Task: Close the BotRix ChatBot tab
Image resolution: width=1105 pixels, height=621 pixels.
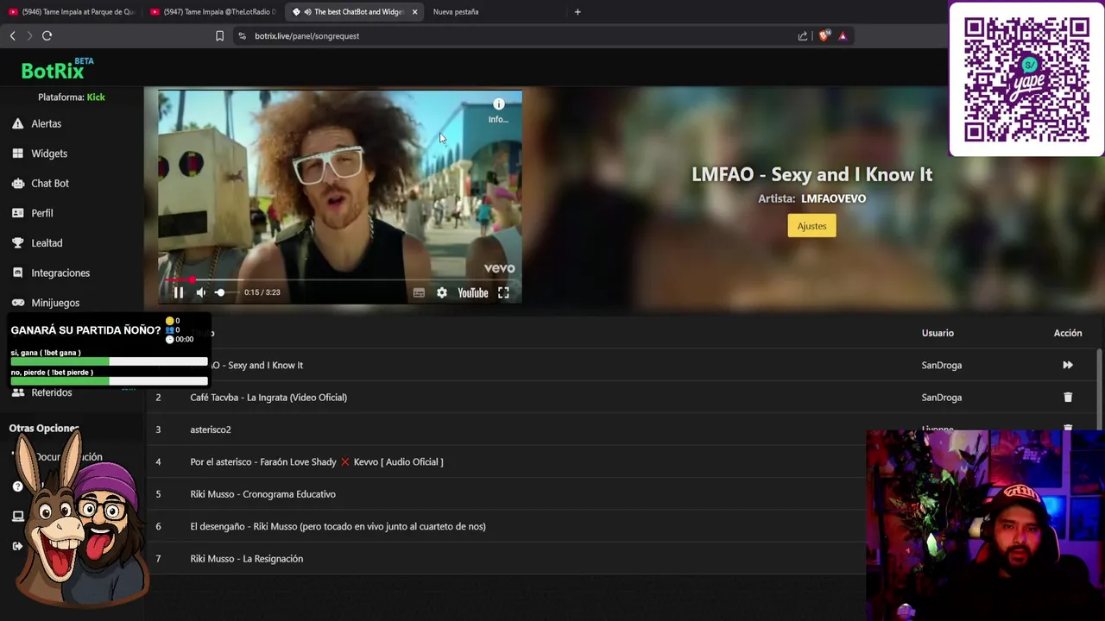Action: click(414, 12)
